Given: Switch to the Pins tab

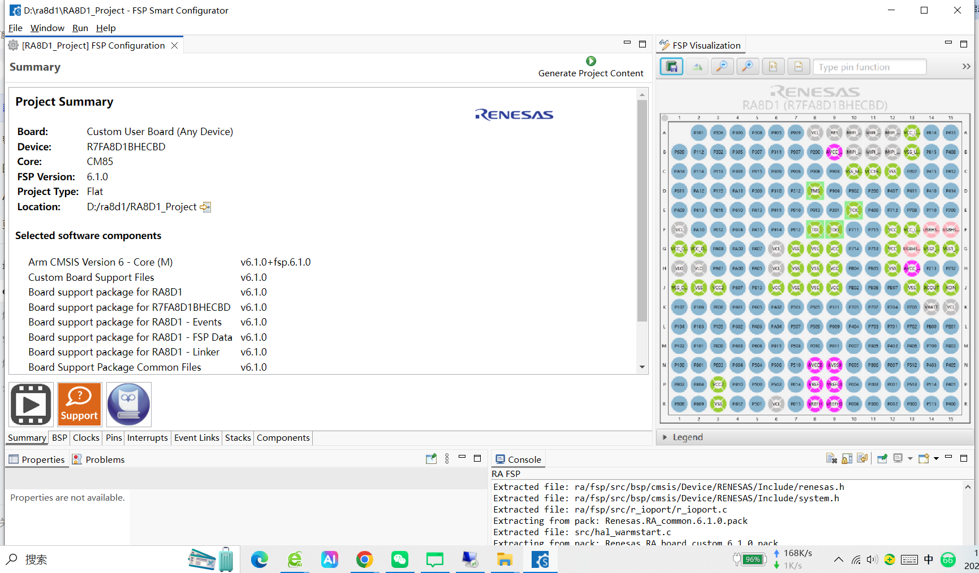Looking at the screenshot, I should tap(114, 438).
